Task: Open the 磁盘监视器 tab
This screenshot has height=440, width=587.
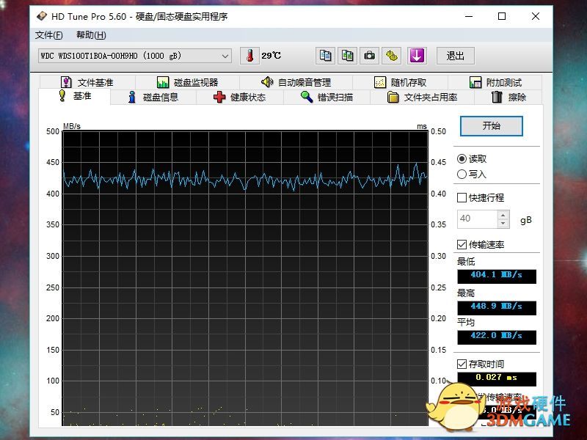Action: click(x=187, y=82)
